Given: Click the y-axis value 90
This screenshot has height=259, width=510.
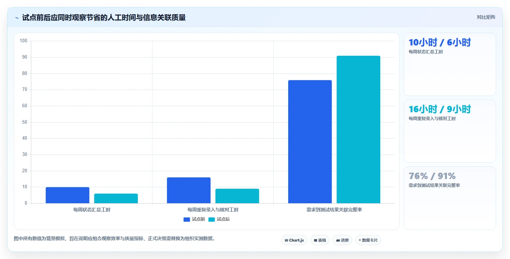Looking at the screenshot, I should (25, 57).
